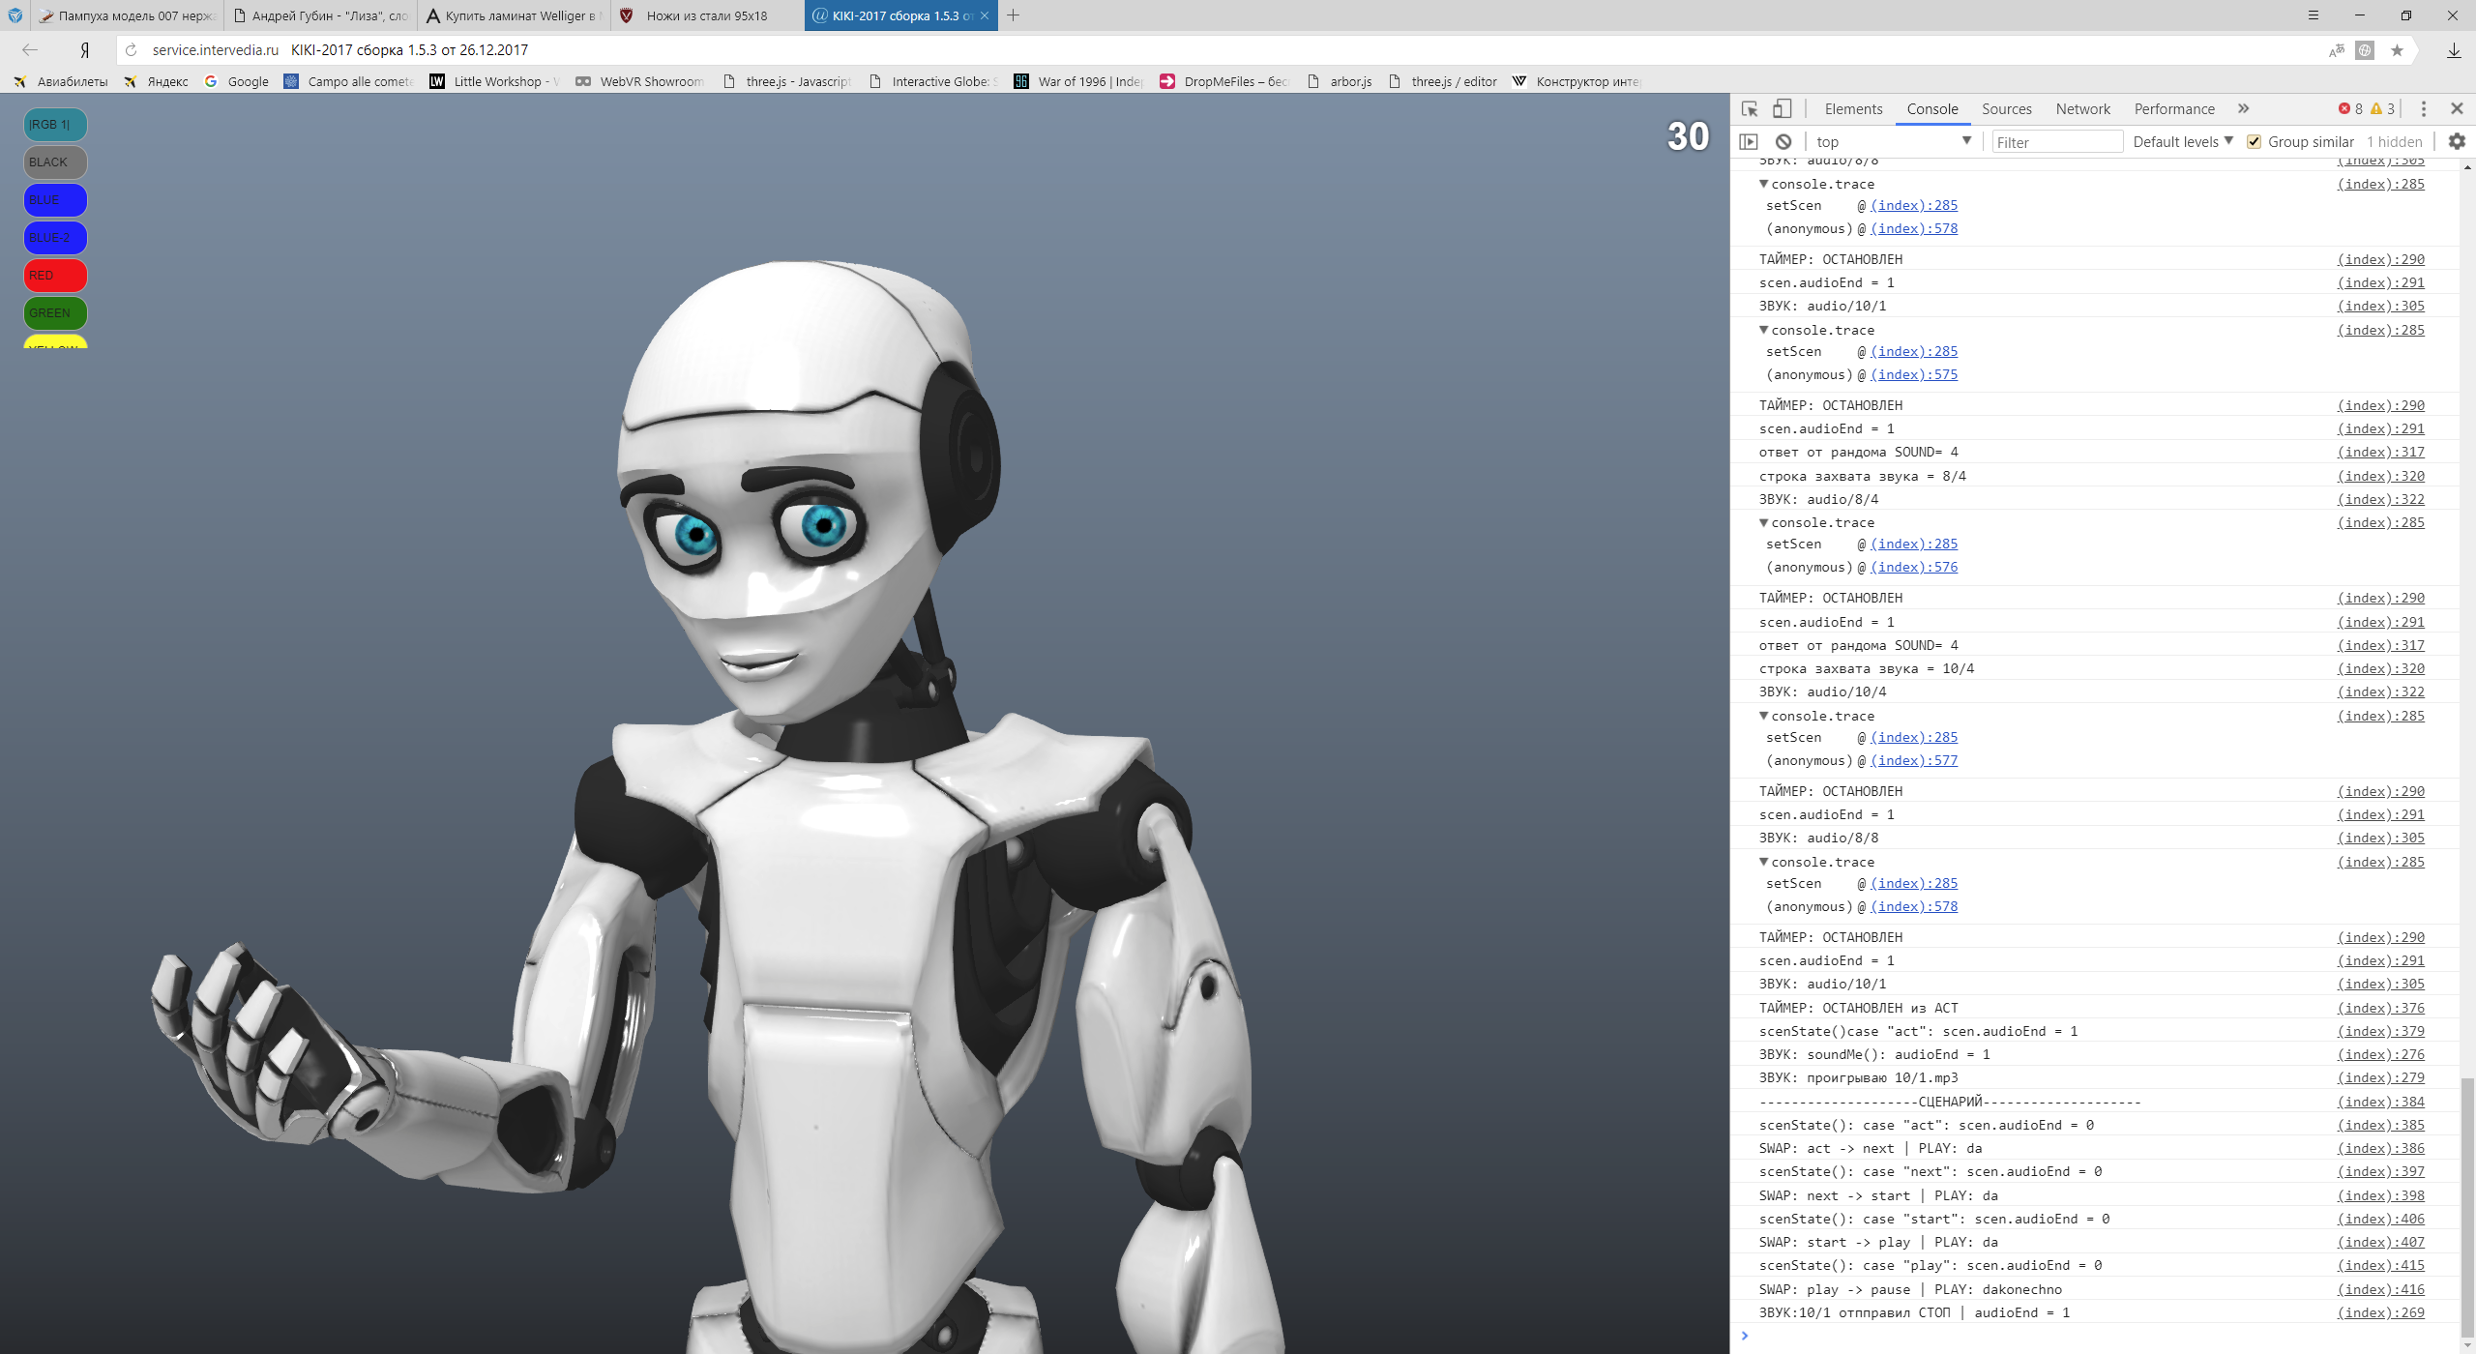Clear the console with the ban icon
The image size is (2476, 1354).
click(x=1783, y=142)
